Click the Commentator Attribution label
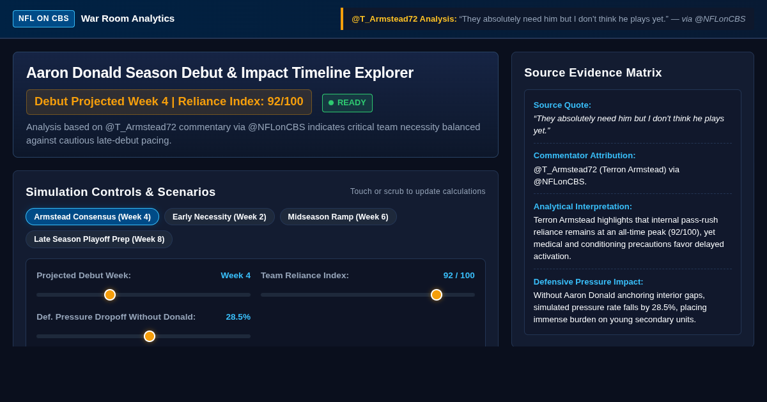The height and width of the screenshot is (402, 767). coord(585,156)
